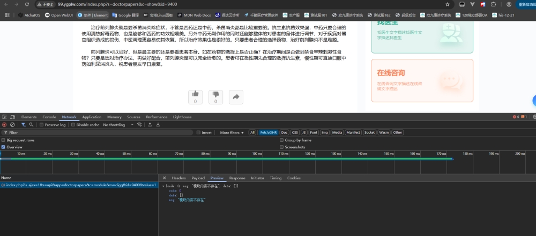
Task: Close the request details pane
Action: click(x=165, y=178)
